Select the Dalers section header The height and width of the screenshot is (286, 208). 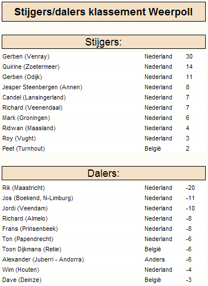pos(104,173)
